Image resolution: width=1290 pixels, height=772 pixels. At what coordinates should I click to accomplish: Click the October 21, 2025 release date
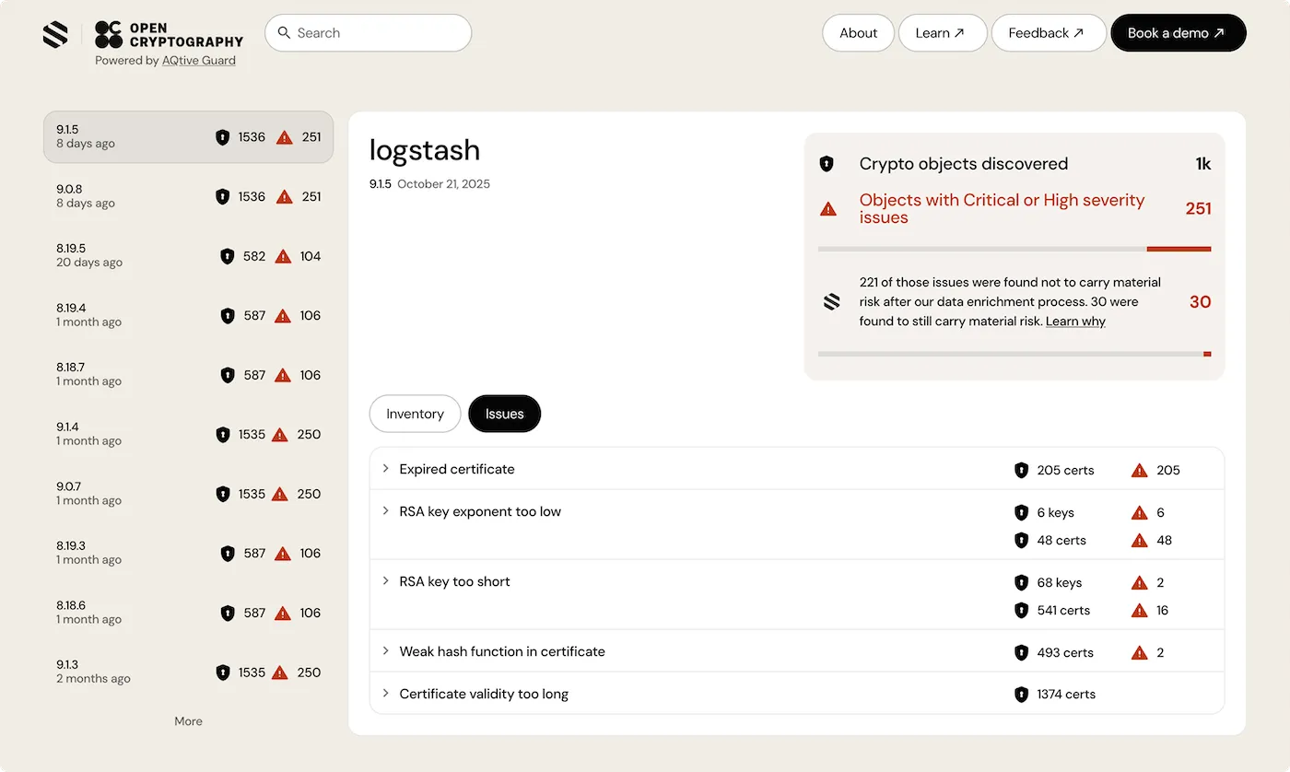click(x=444, y=184)
